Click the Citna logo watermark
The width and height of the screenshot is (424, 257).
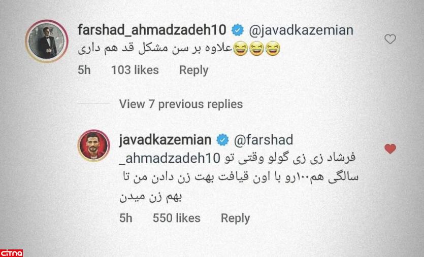click(12, 253)
